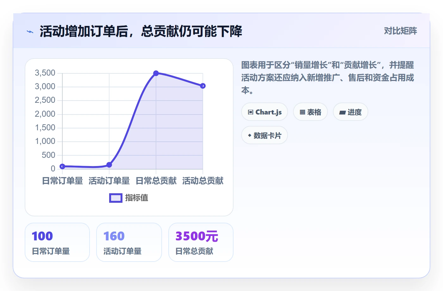The image size is (443, 291).
Task: Open the 3500元 日常总贡献 data card
Action: click(x=201, y=242)
